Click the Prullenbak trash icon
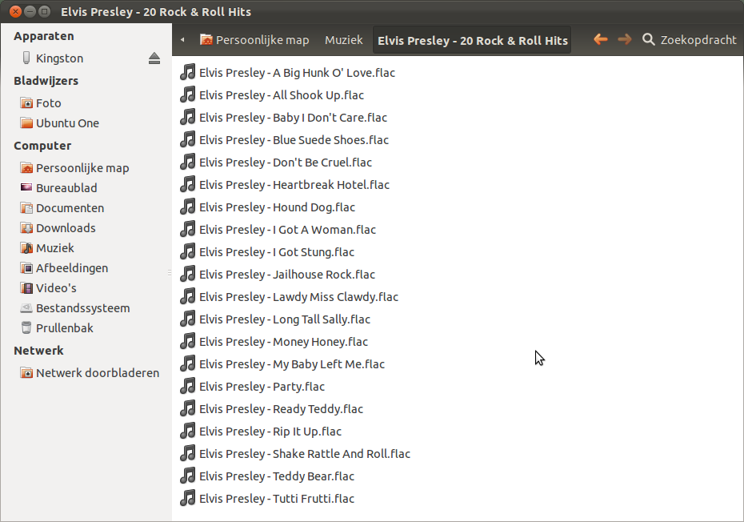 (26, 328)
